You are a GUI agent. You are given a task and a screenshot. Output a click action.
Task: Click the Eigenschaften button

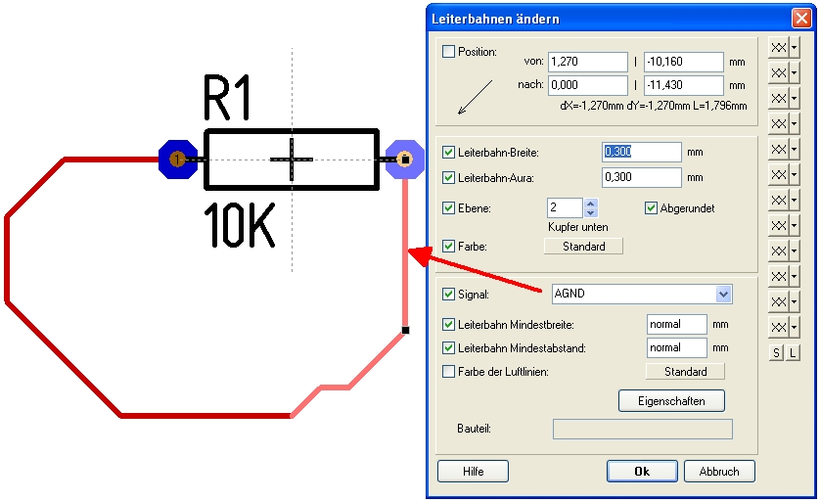[x=671, y=401]
